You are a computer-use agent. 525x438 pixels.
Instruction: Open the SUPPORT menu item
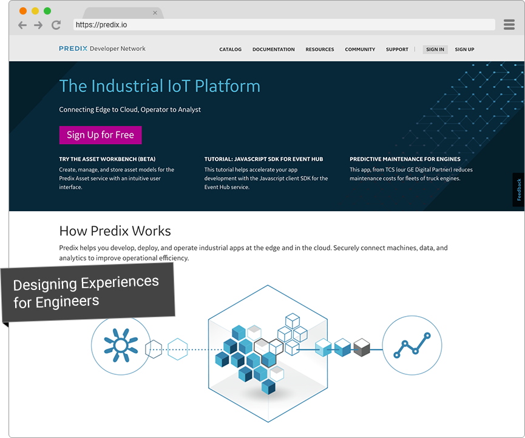coord(397,50)
